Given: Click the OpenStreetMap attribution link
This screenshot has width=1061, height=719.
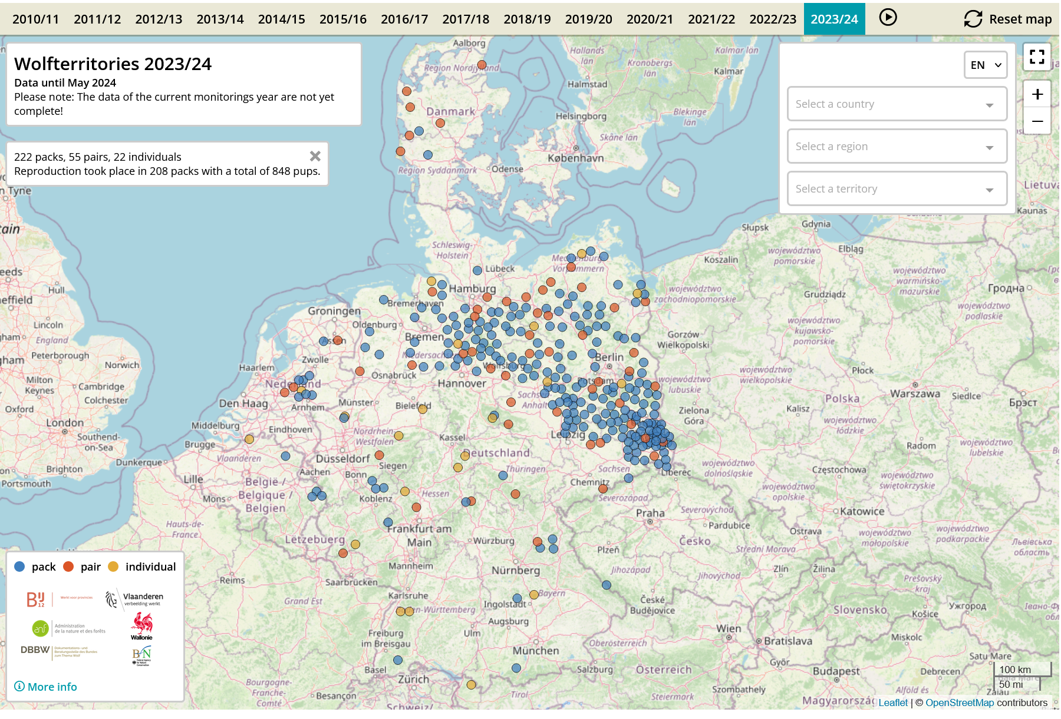Looking at the screenshot, I should (x=960, y=703).
